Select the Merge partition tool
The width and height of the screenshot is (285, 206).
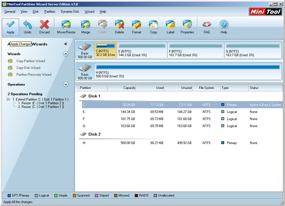tap(85, 27)
